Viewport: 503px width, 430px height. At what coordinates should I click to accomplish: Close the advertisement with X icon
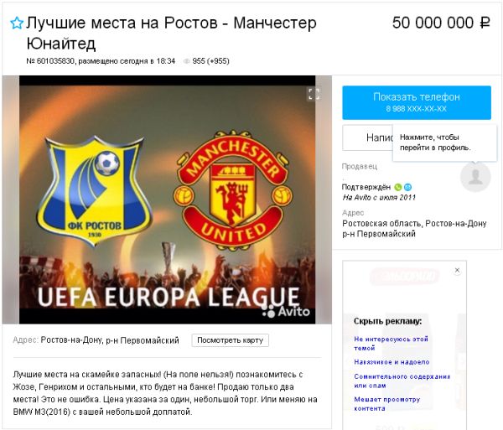coord(457,270)
